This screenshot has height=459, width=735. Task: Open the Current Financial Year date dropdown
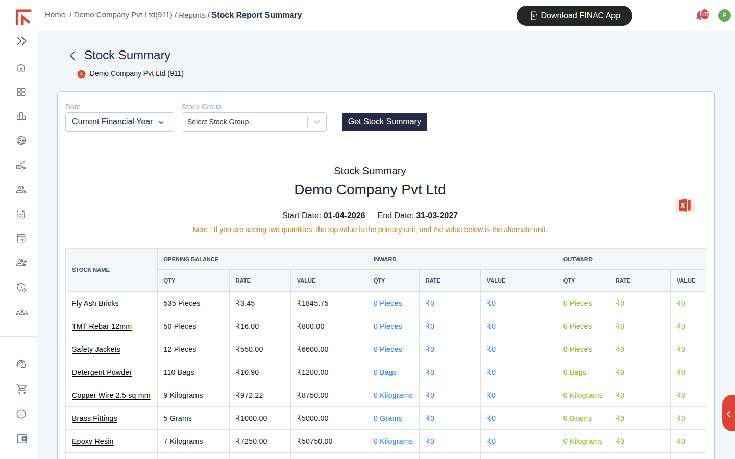pos(119,122)
